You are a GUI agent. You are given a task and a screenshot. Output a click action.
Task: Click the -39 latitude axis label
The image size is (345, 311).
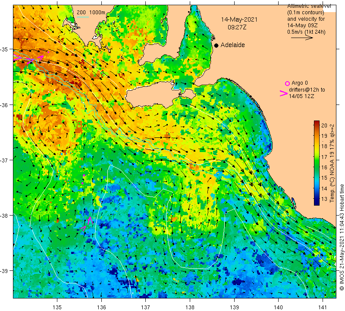coord(4,271)
